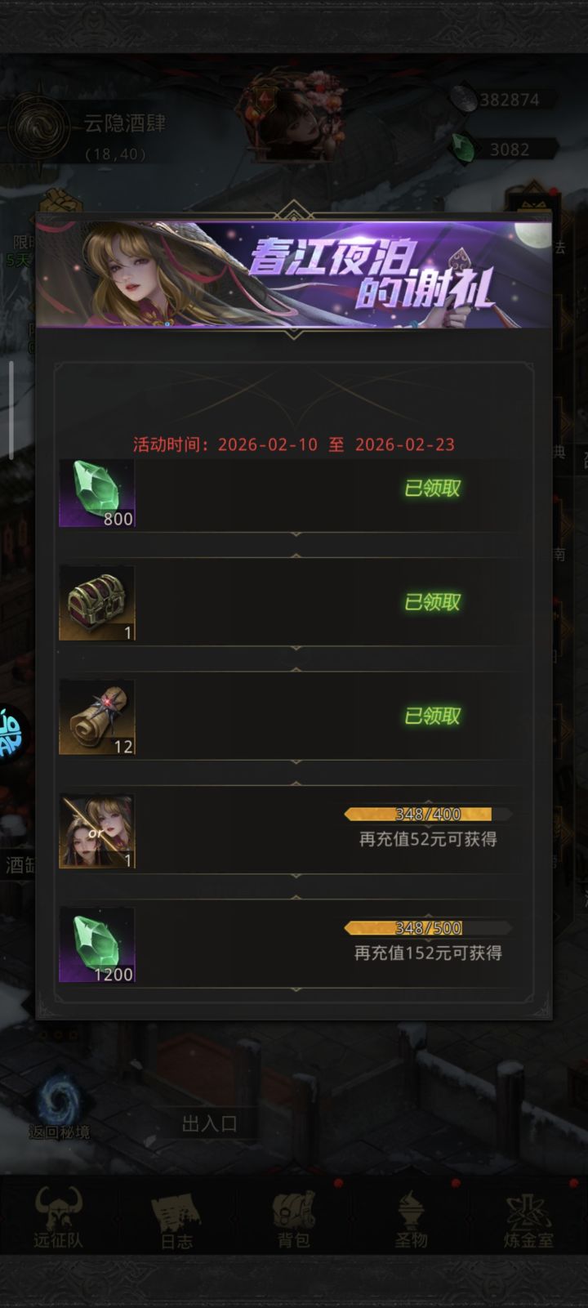Tap the first 已领取 claimed status
The width and height of the screenshot is (588, 1308).
click(433, 489)
